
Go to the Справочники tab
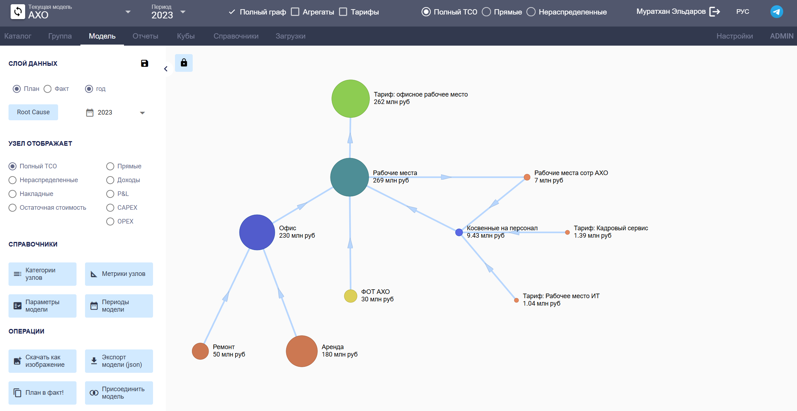coord(236,36)
